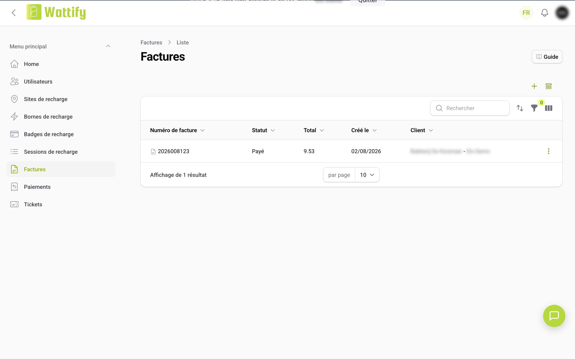Expand the Statut column dropdown
The image size is (575, 359).
click(x=273, y=130)
